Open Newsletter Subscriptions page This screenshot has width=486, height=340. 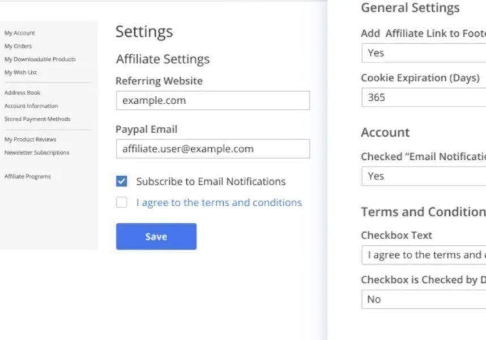[x=37, y=152]
